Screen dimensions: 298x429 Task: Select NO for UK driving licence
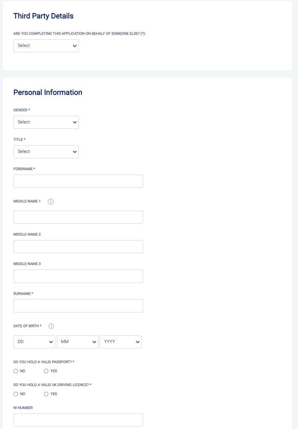tap(16, 394)
